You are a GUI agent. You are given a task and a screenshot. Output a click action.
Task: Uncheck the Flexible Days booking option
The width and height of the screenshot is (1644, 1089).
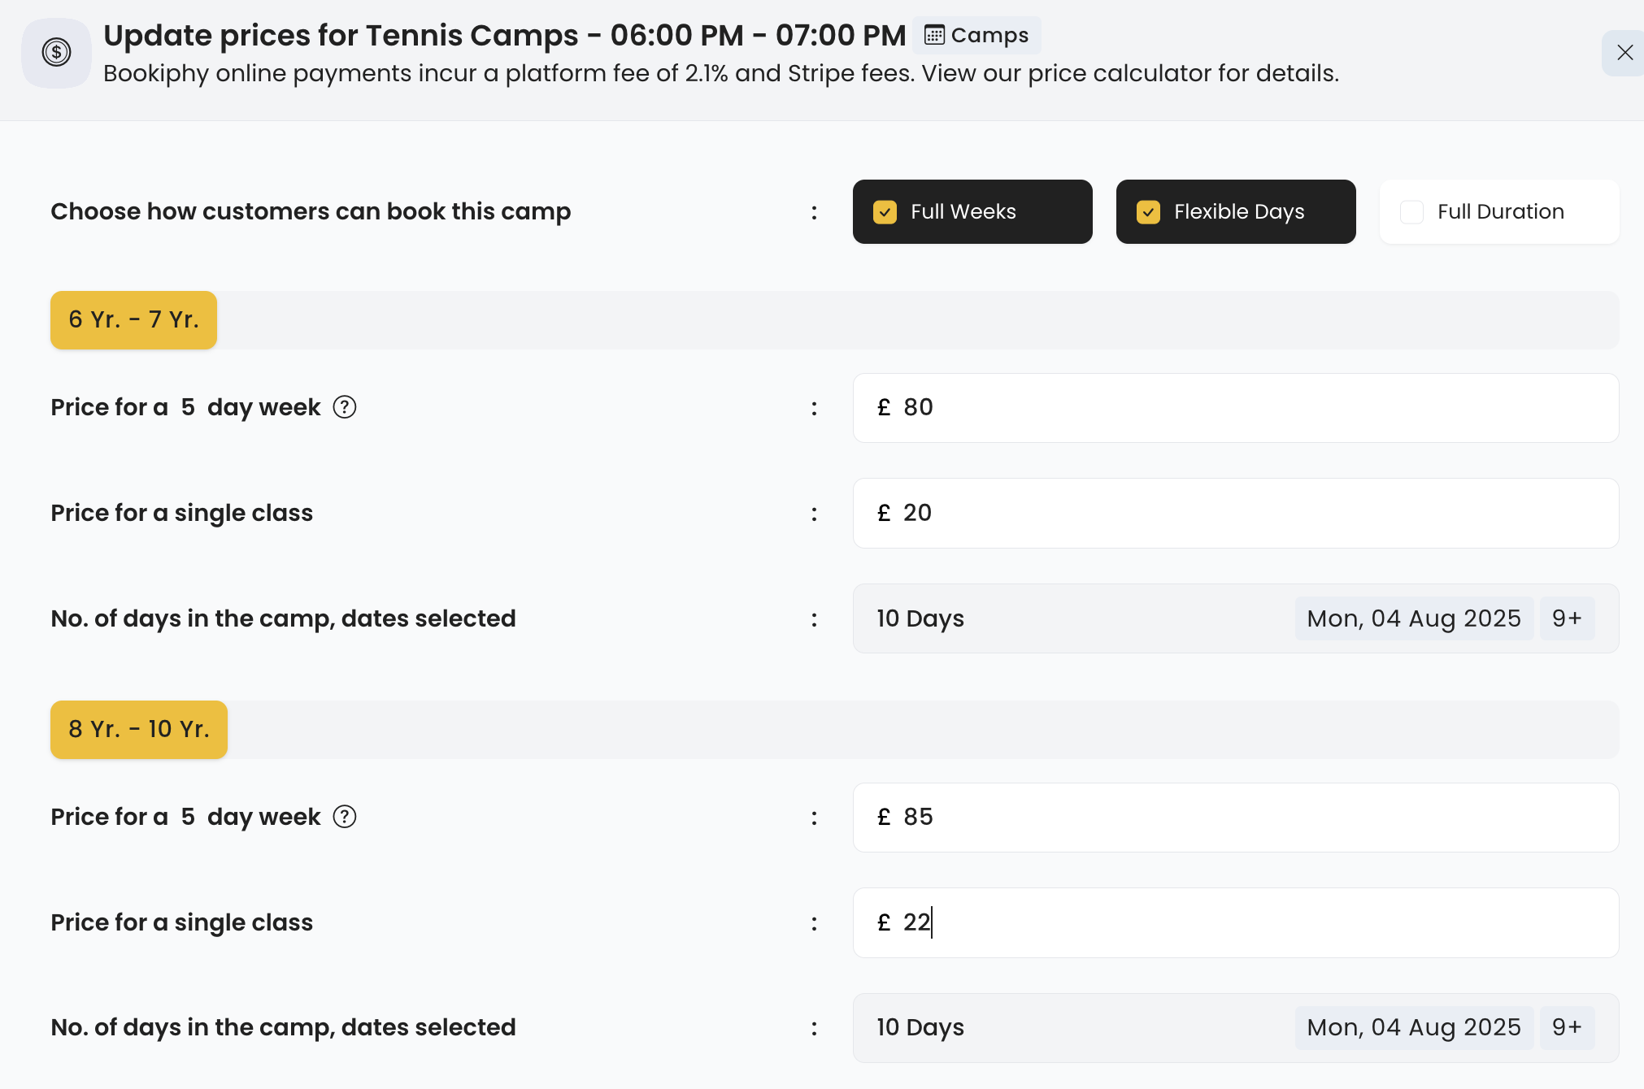tap(1148, 212)
